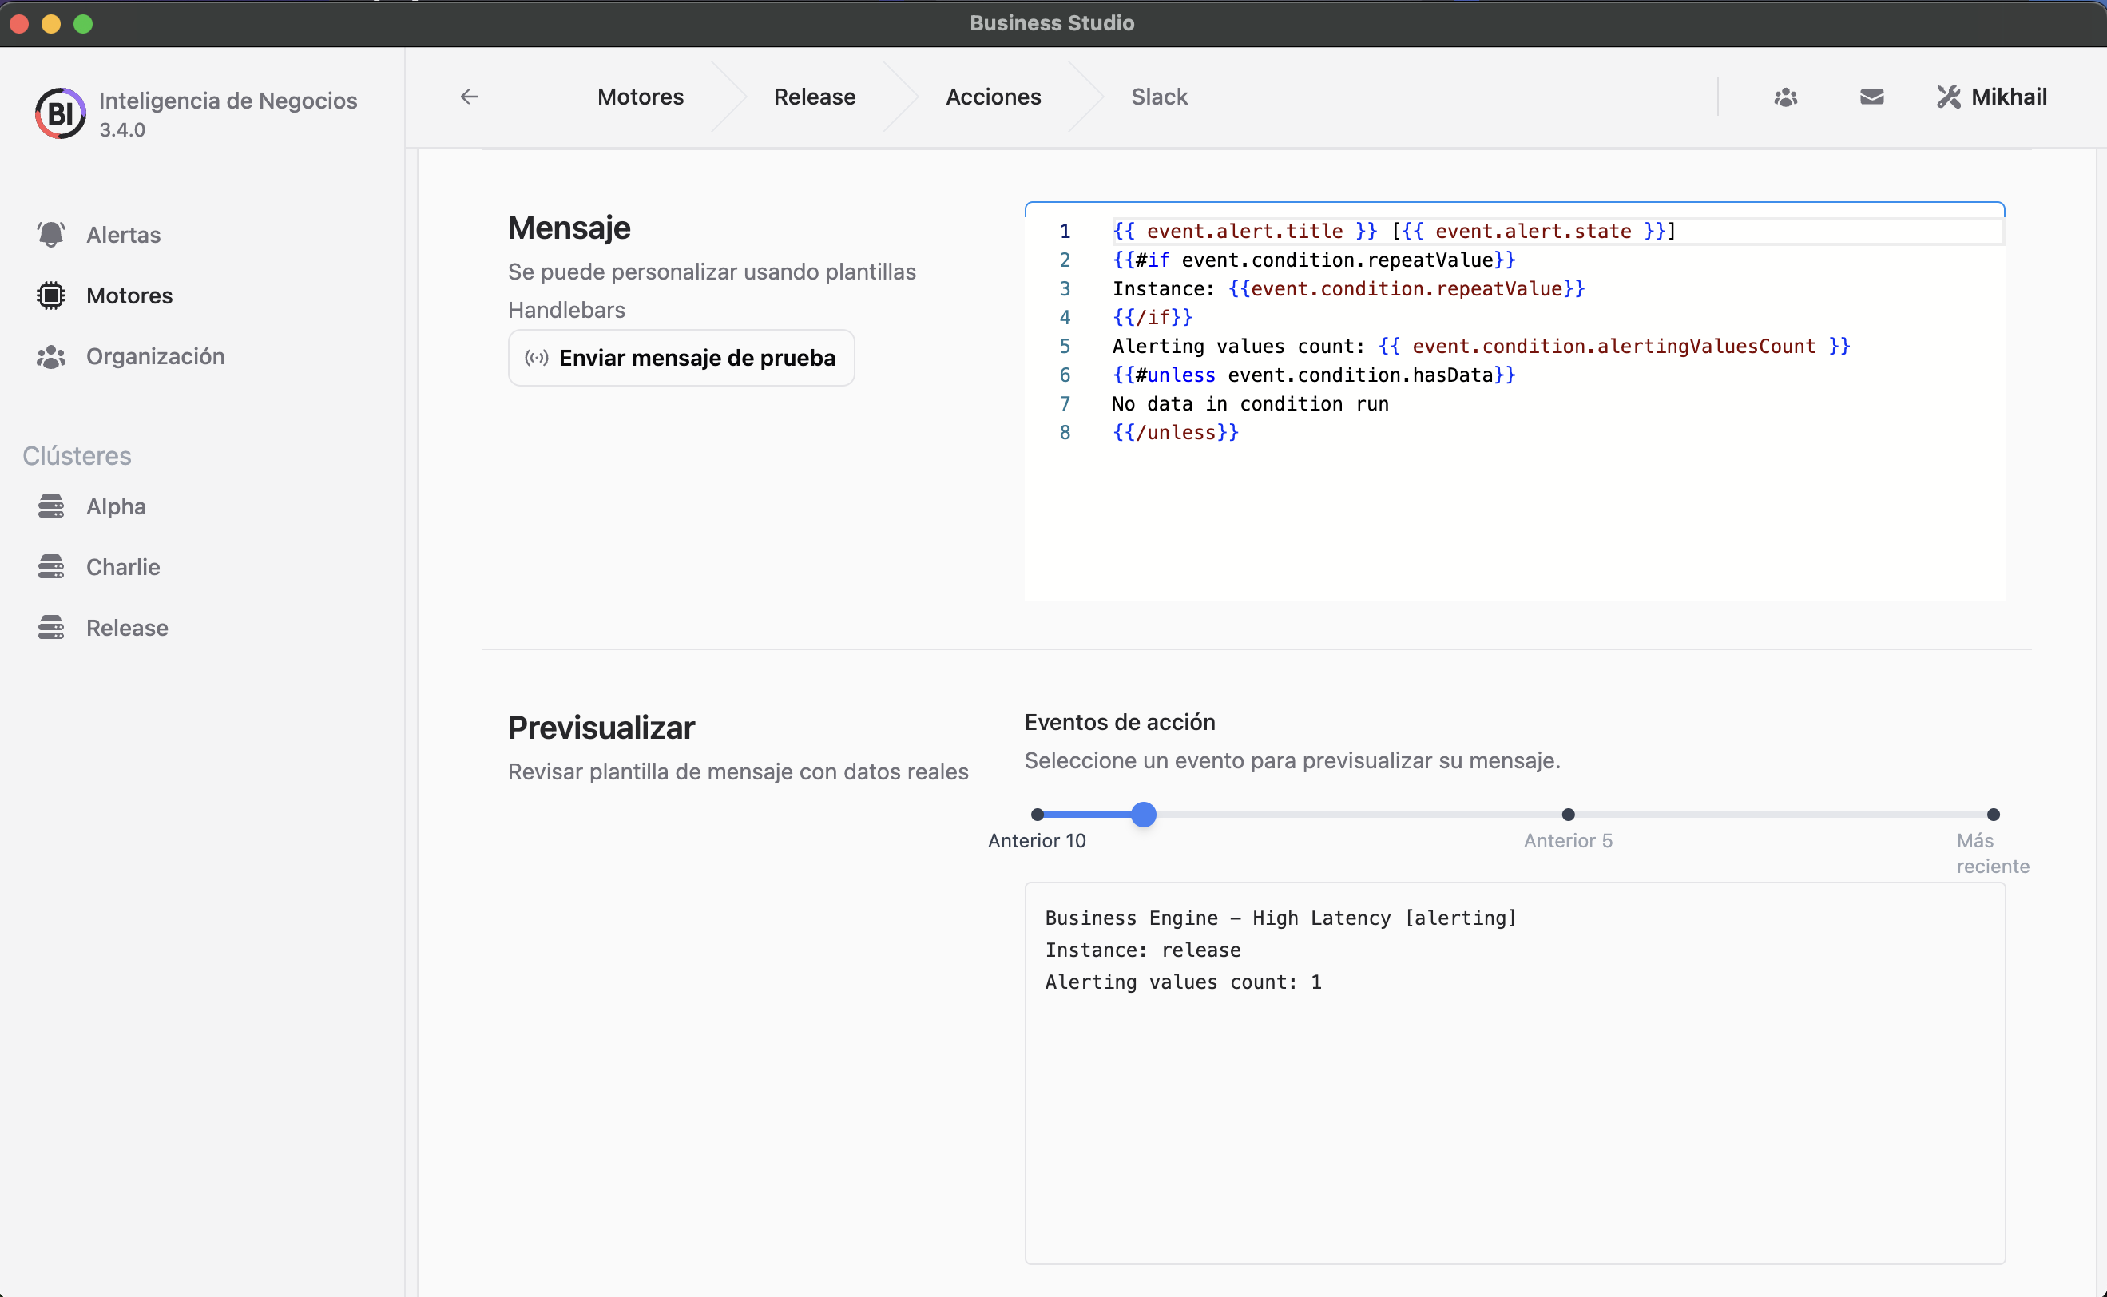Click the {{#if event.condition.repeatValue}} line
2107x1297 pixels.
(x=1315, y=260)
